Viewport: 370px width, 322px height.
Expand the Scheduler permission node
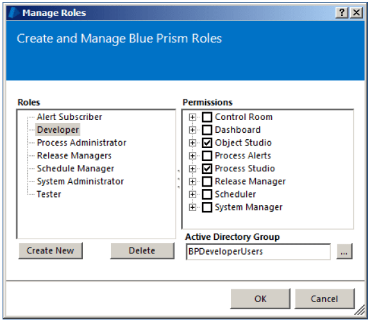pos(192,194)
